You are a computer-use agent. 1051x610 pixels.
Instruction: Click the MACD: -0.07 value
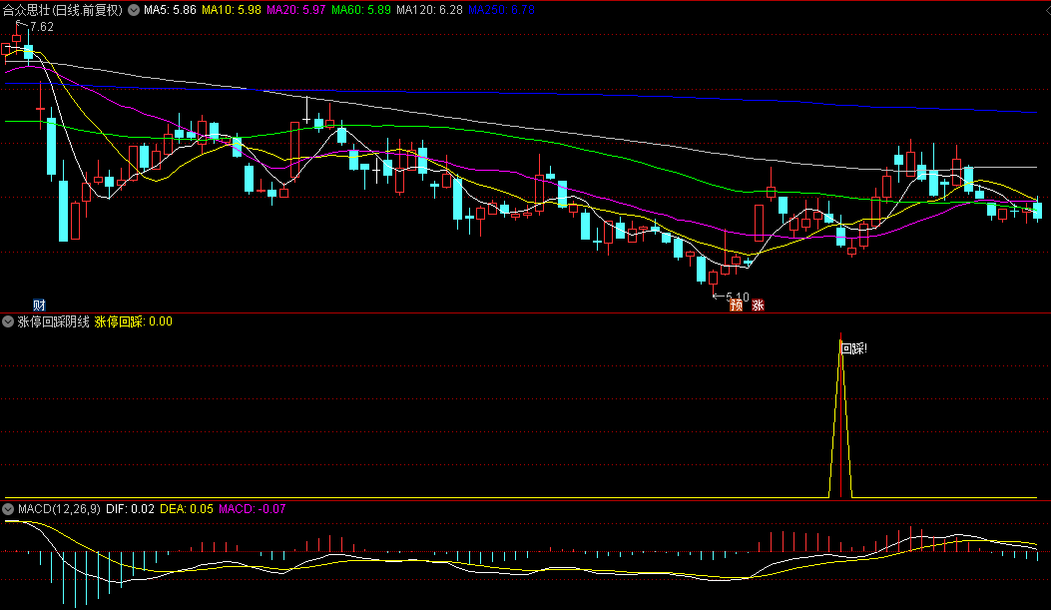253,509
